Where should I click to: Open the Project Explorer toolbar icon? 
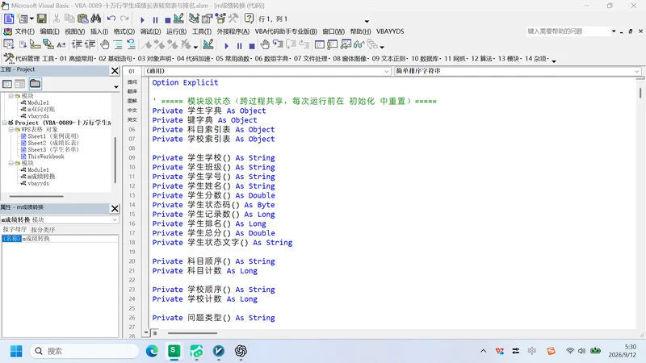194,19
